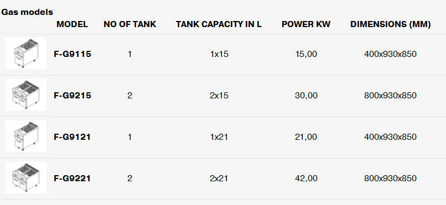446x205 pixels.
Task: Click the Gas models section title
Action: pyautogui.click(x=27, y=12)
